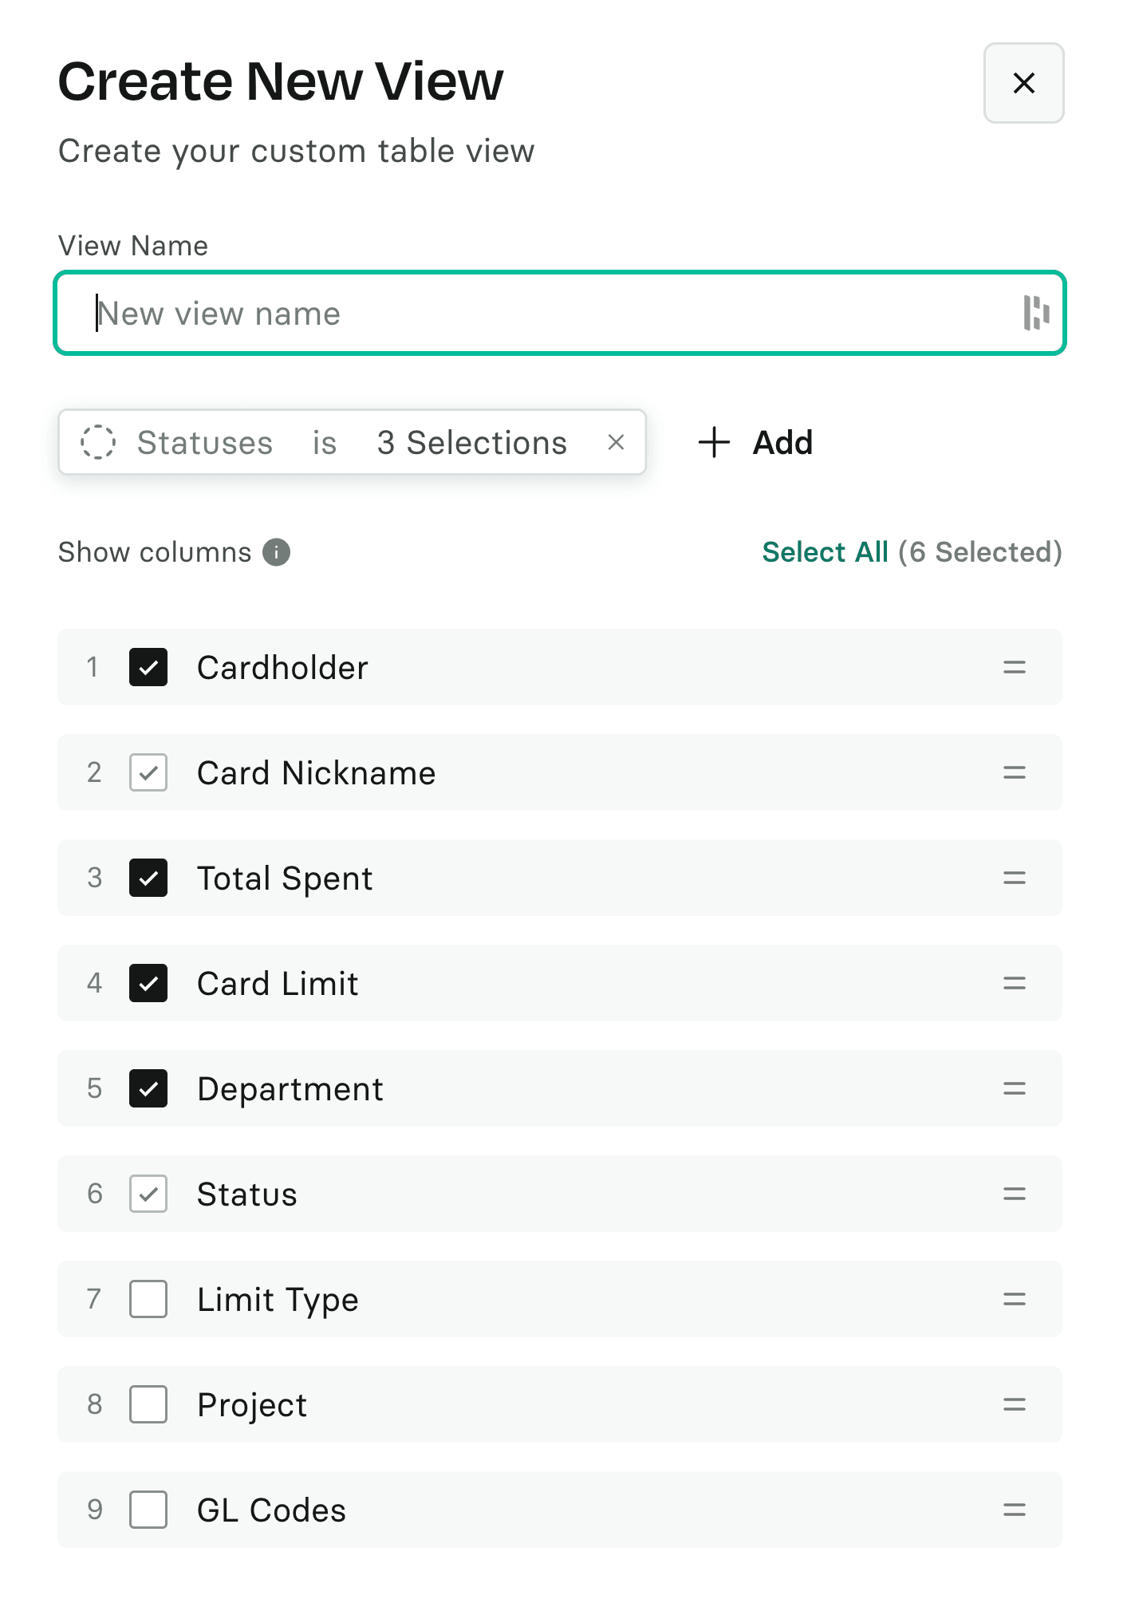Click the password manager icon in name field

click(1035, 313)
